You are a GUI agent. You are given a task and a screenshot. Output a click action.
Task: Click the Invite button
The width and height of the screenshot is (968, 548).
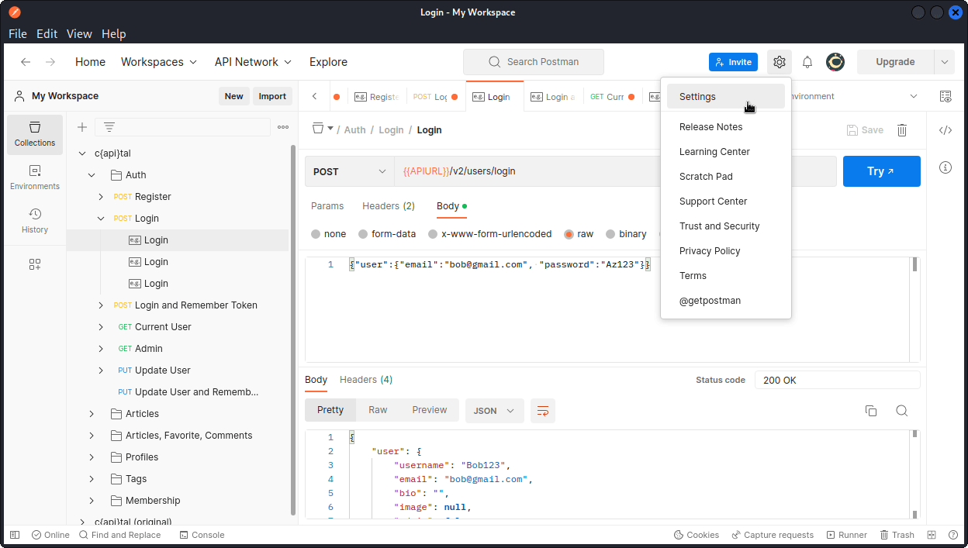pos(732,62)
